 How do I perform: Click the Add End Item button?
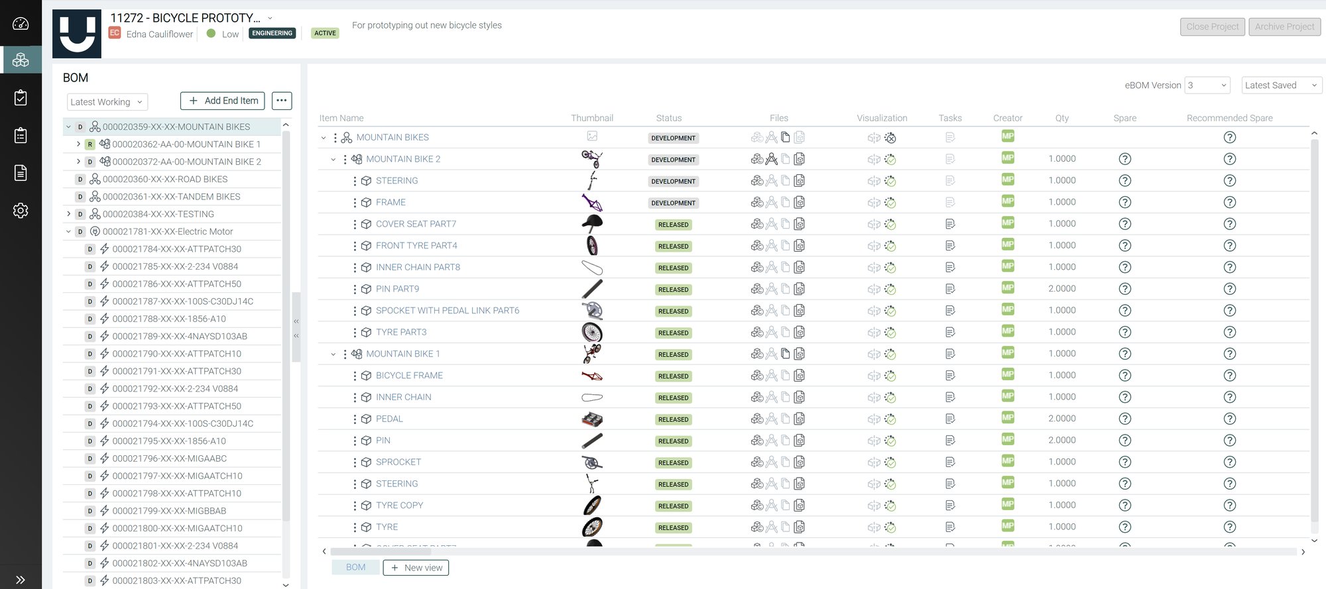coord(223,101)
